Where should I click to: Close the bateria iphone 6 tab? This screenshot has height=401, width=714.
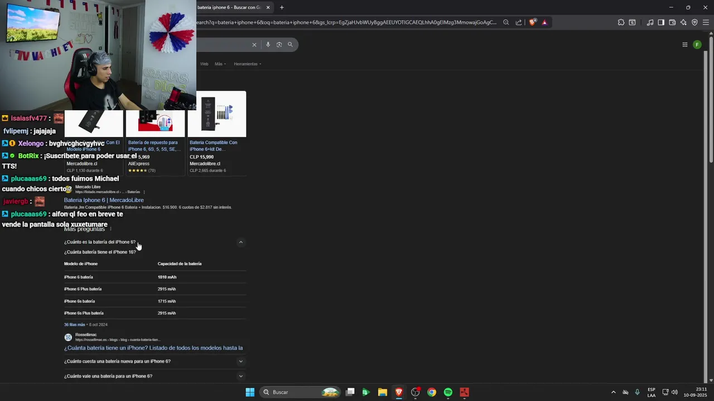point(268,7)
